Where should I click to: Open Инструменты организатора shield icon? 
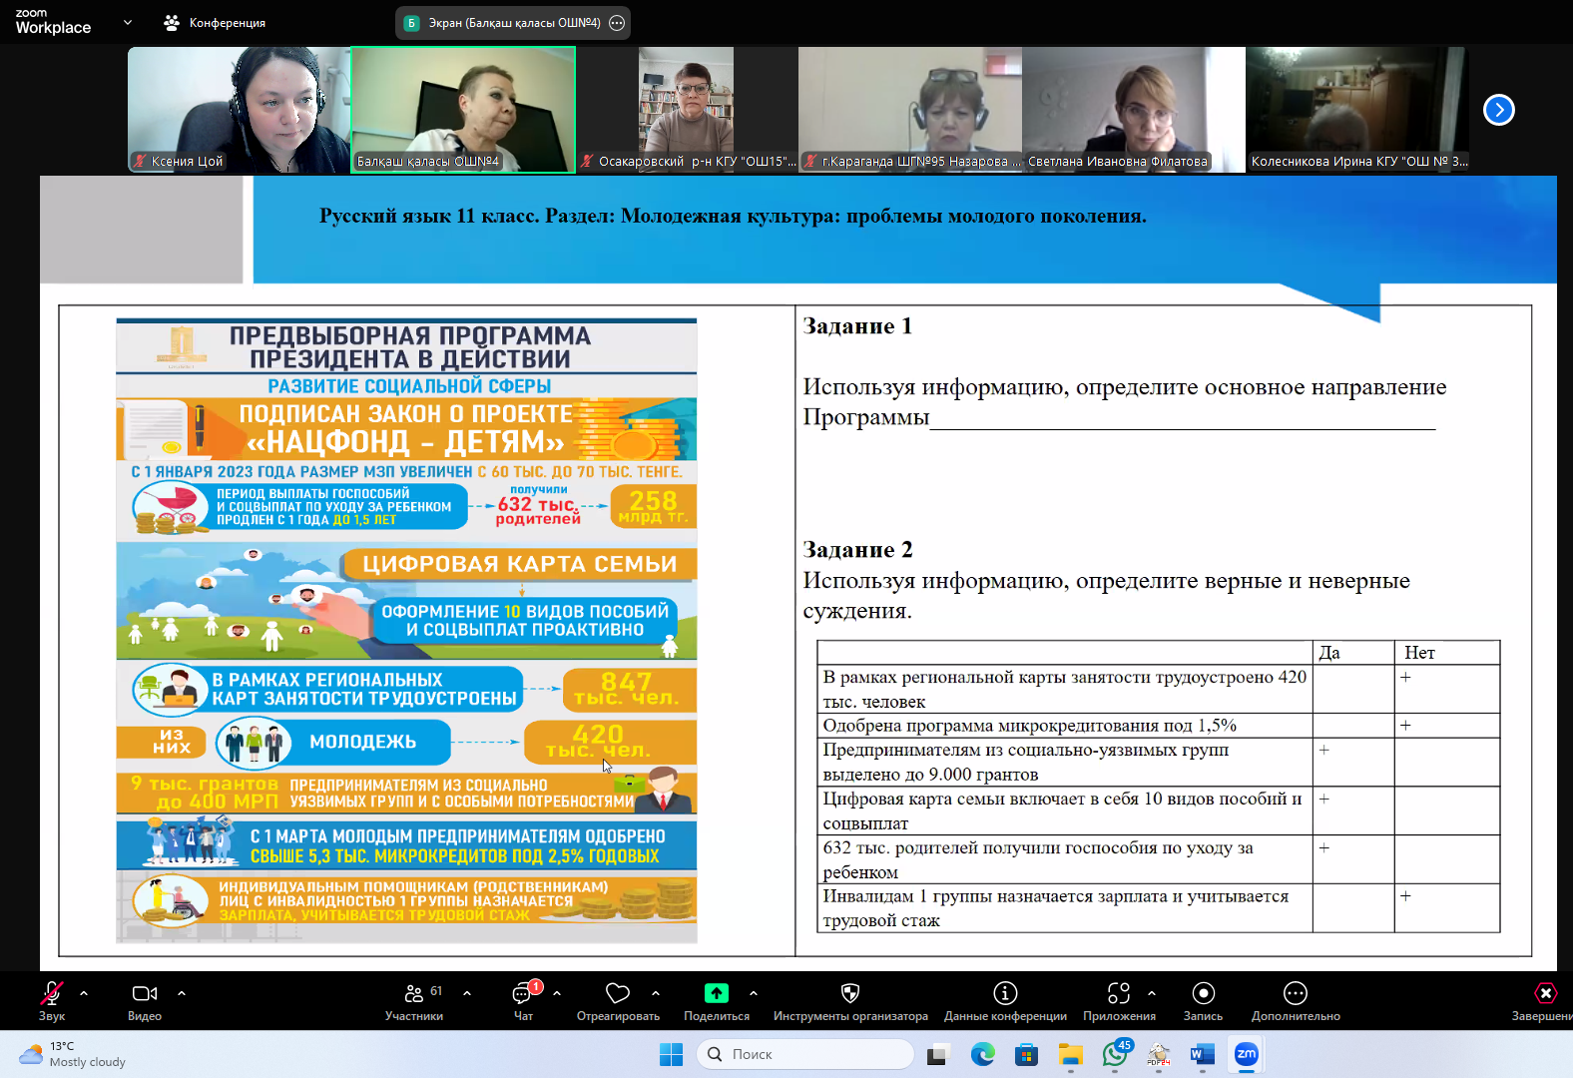pos(850,1000)
